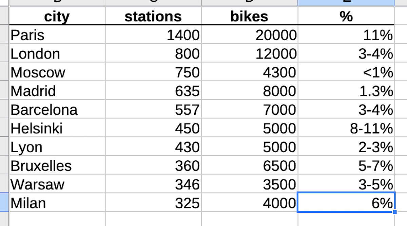
Task: Select London's stations value 800
Action: pyautogui.click(x=153, y=53)
